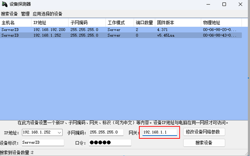The height and width of the screenshot is (156, 250).
Task: Sort by the IP地址 column header
Action: [50, 23]
